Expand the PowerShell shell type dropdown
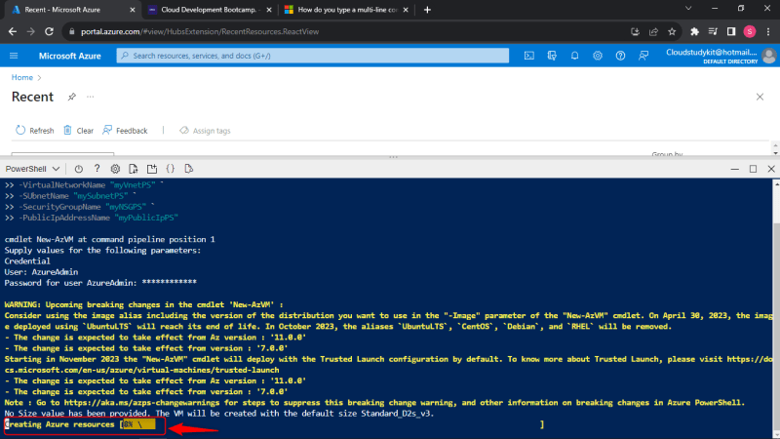Viewport: 780px width, 439px height. [32, 169]
